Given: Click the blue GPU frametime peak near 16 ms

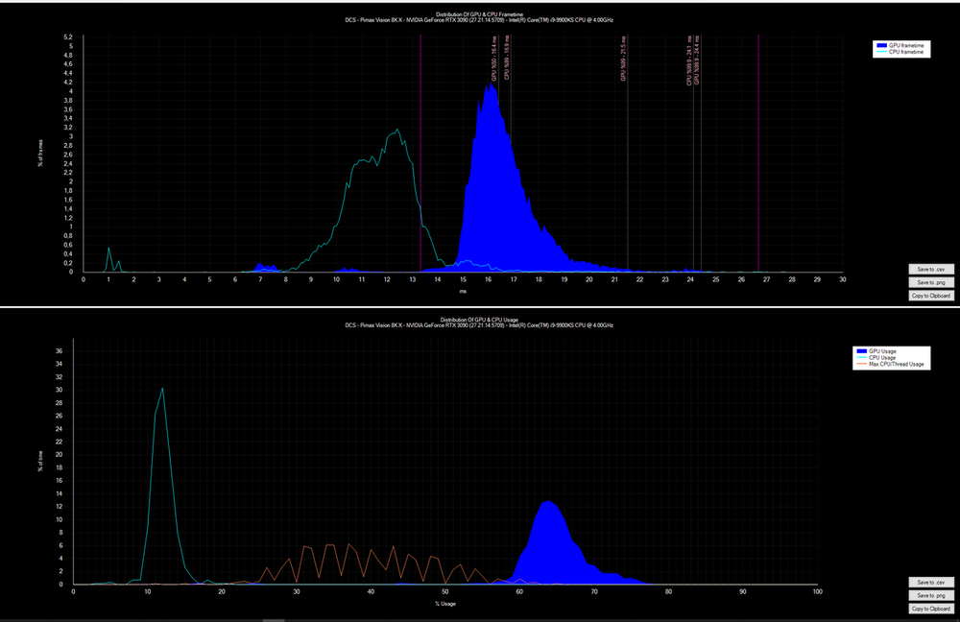Looking at the screenshot, I should click(x=490, y=85).
